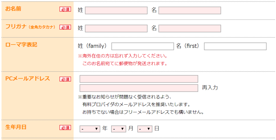Viewport: 276px width, 140px height.
Task: Open the 日 birth day dropdown
Action: click(145, 129)
